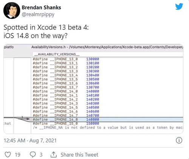The image size is (189, 159).
Task: Click the Twitter bird logo
Action: (x=179, y=6)
